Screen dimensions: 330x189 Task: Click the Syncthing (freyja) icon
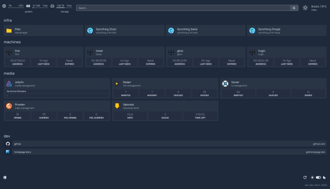tap(252, 30)
